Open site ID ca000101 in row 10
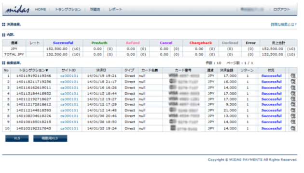This screenshot has width=304, height=173. click(69, 128)
